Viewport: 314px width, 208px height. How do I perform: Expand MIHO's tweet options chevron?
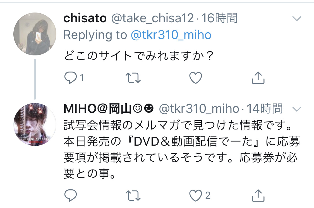pyautogui.click(x=297, y=109)
